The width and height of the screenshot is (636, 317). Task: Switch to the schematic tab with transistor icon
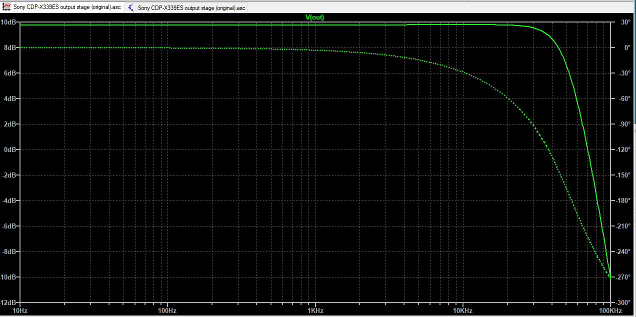click(186, 7)
